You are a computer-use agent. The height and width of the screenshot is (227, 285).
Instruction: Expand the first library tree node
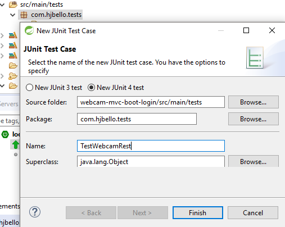(x=2, y=35)
